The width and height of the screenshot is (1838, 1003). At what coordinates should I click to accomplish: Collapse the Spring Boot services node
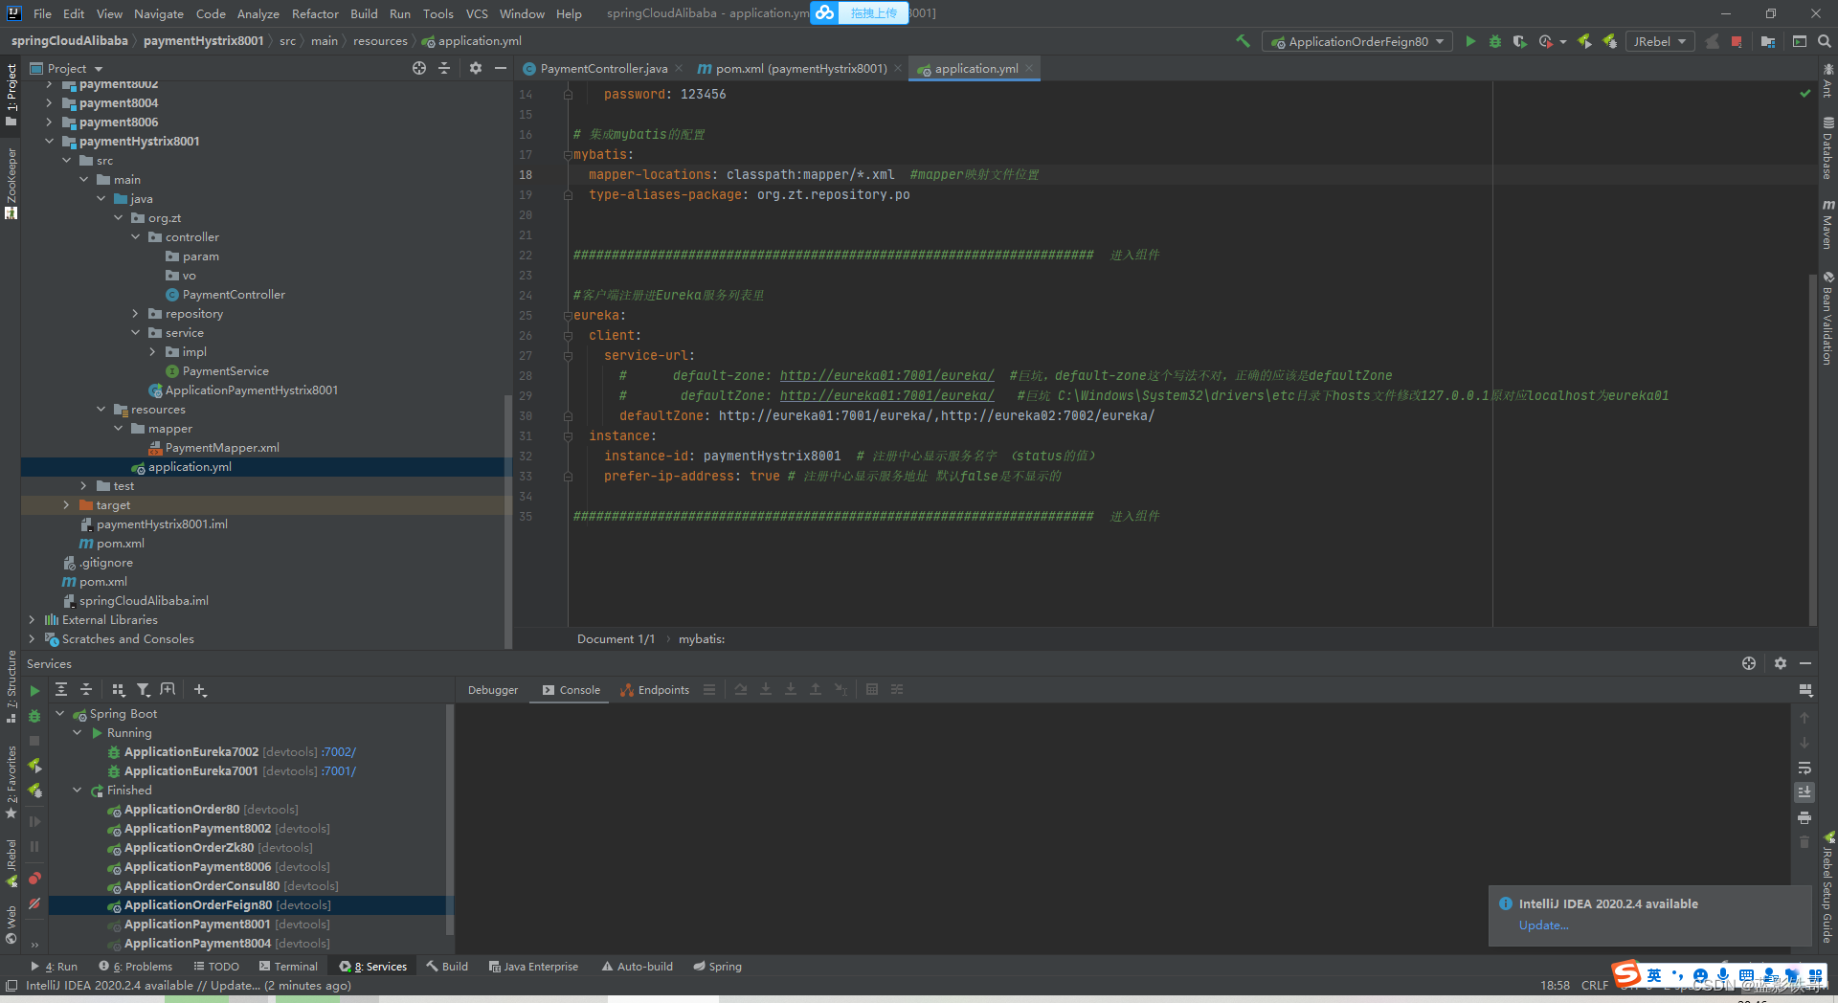coord(60,714)
